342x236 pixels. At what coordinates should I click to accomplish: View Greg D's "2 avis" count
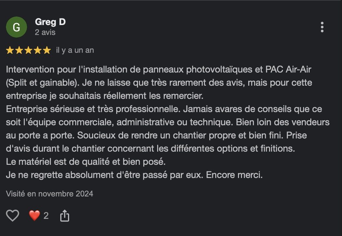[x=45, y=32]
